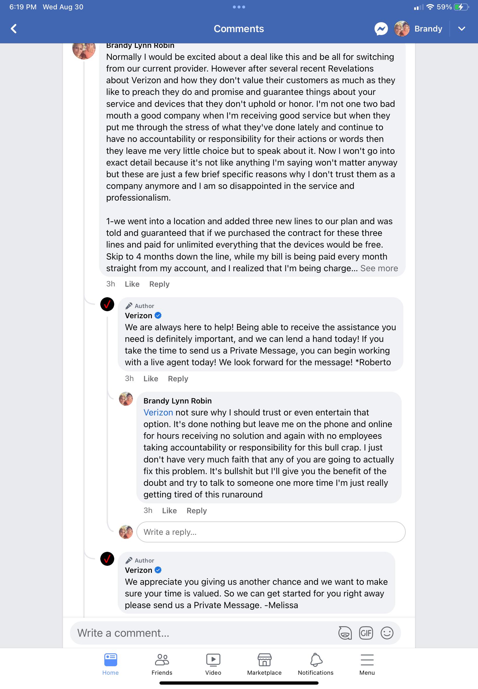The height and width of the screenshot is (689, 478).
Task: Click the Write a comment field
Action: coord(204,633)
